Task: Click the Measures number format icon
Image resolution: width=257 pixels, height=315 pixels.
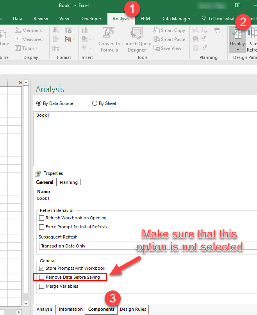Action: [x=18, y=39]
